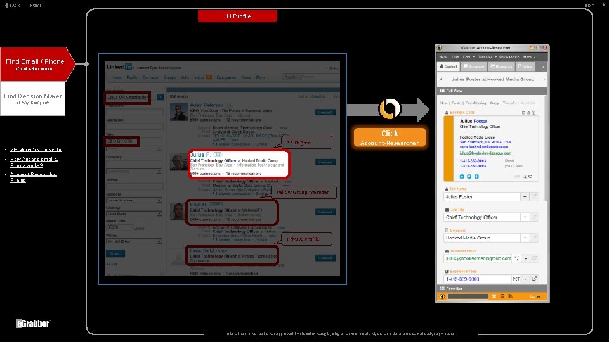Viewport: 609px width, 342px height.
Task: Click the LinkedIn social icon on business card
Action: (462, 177)
